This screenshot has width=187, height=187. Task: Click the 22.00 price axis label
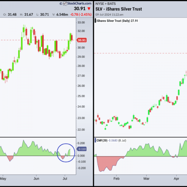(x=81, y=130)
